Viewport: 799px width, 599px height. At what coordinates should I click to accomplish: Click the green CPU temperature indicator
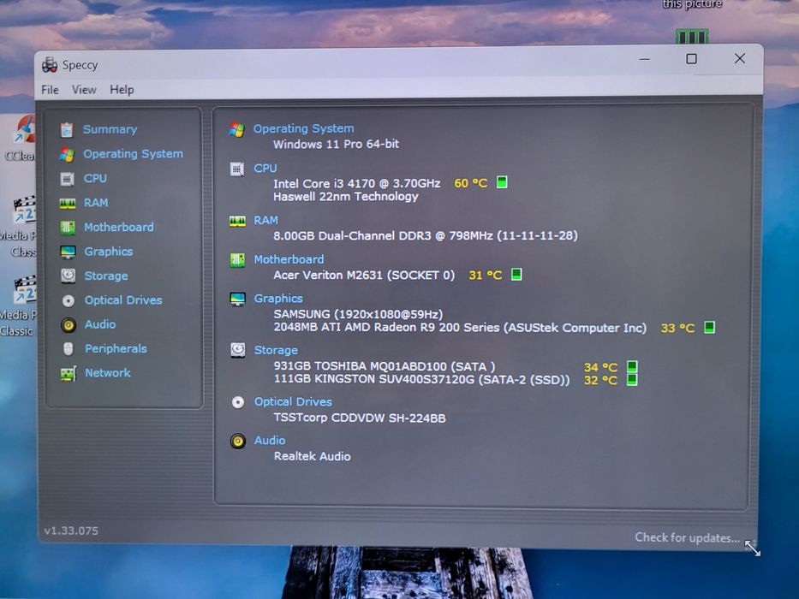tap(502, 182)
